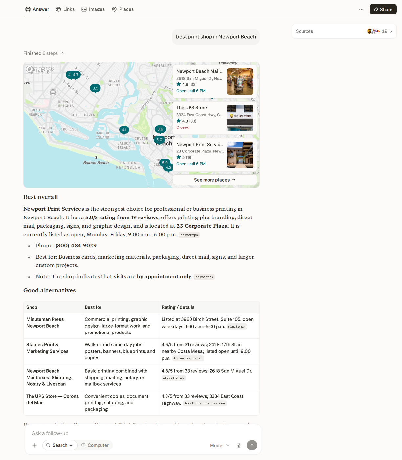Click the 3.6 rating map pin

tap(160, 129)
